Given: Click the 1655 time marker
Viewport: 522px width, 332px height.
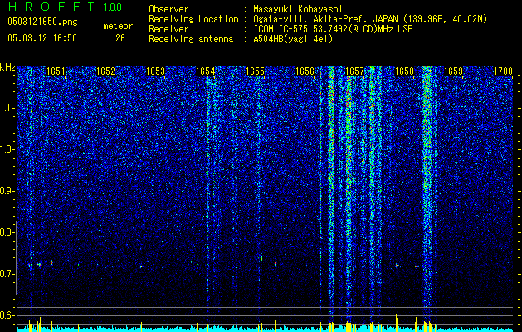Looking at the screenshot, I should (x=255, y=71).
